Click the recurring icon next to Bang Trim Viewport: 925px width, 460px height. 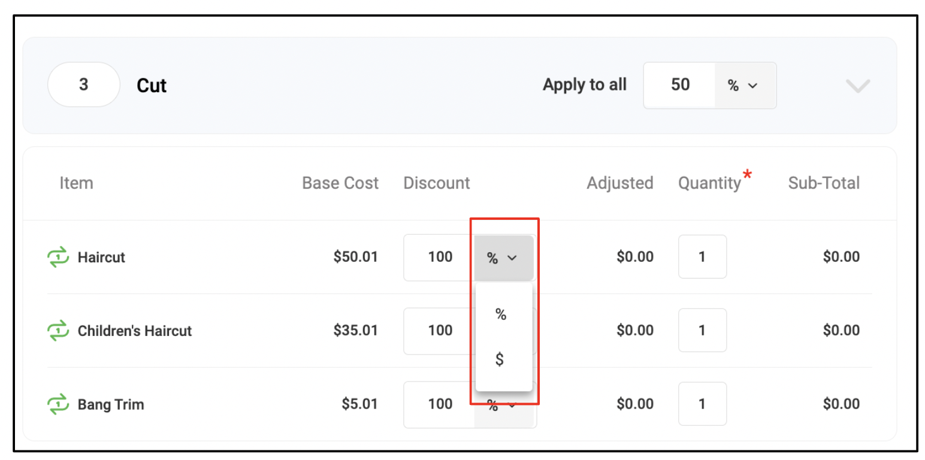[x=58, y=404]
